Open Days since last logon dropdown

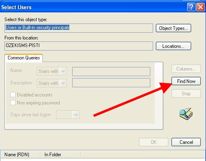[68, 114]
